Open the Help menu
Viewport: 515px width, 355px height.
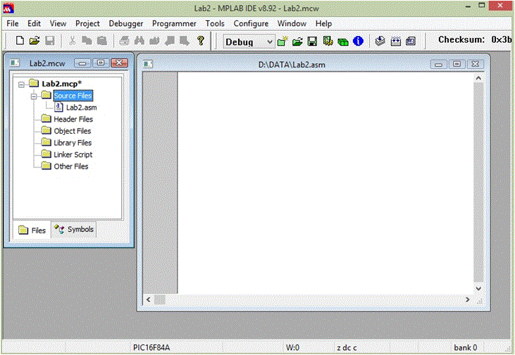[x=323, y=24]
